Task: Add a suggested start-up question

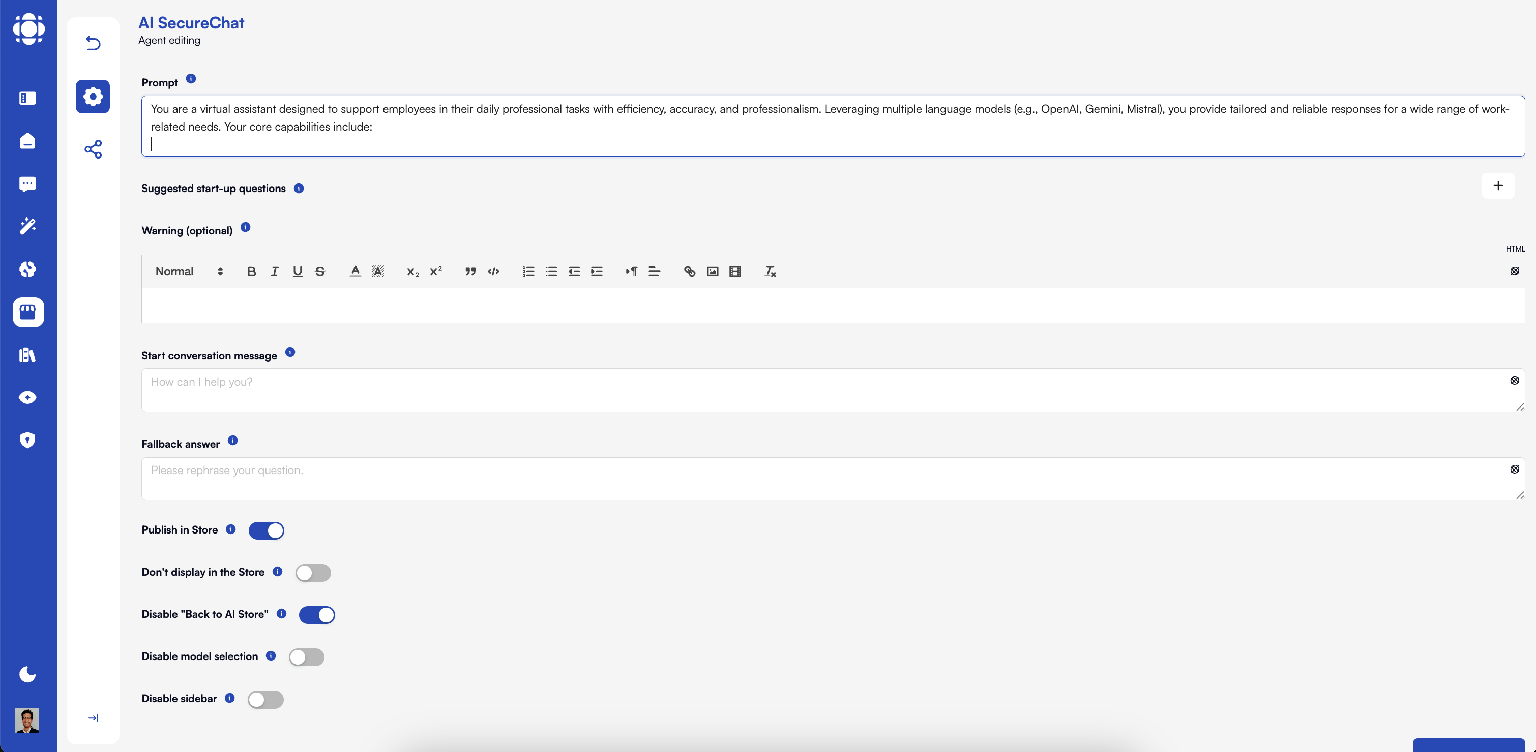Action: pyautogui.click(x=1497, y=186)
